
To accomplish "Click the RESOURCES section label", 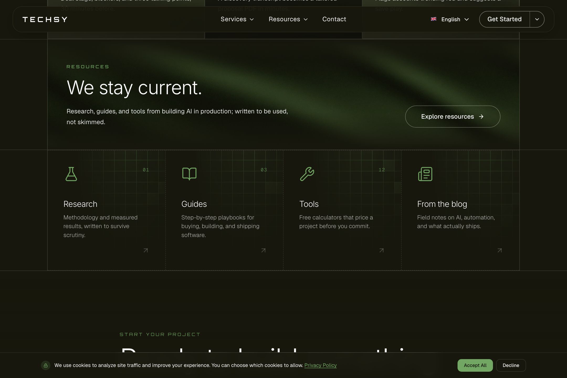I will click(x=88, y=67).
